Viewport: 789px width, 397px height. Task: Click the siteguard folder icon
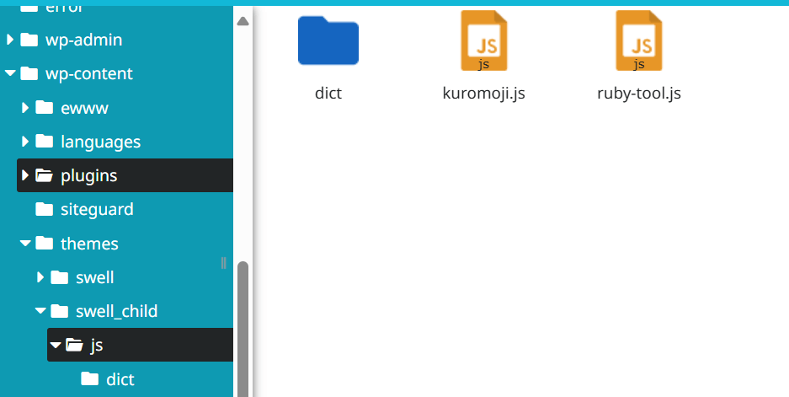coord(45,209)
